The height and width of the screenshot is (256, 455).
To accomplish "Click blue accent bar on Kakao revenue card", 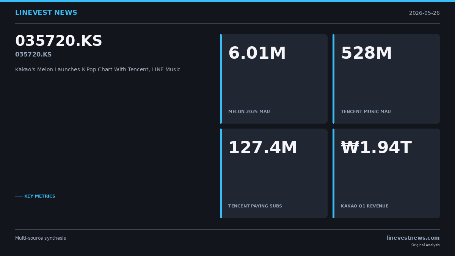I will 333,173.
